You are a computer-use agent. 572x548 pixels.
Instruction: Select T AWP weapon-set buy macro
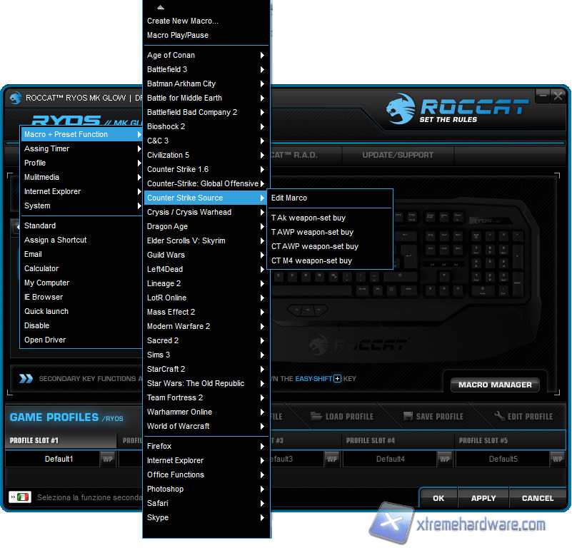point(312,232)
